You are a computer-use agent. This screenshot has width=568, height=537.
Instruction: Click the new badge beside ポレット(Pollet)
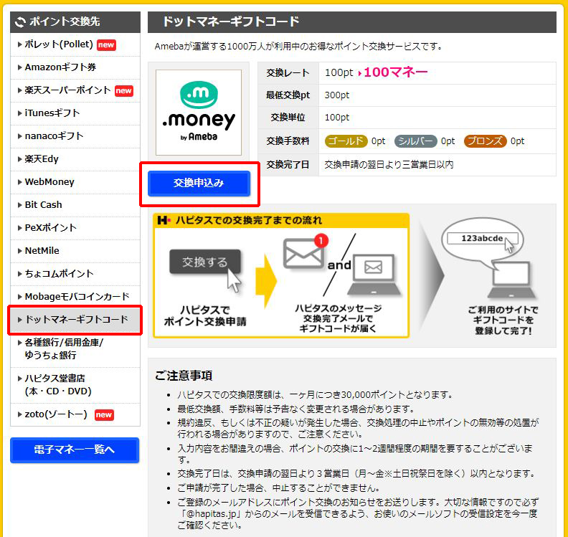(106, 45)
